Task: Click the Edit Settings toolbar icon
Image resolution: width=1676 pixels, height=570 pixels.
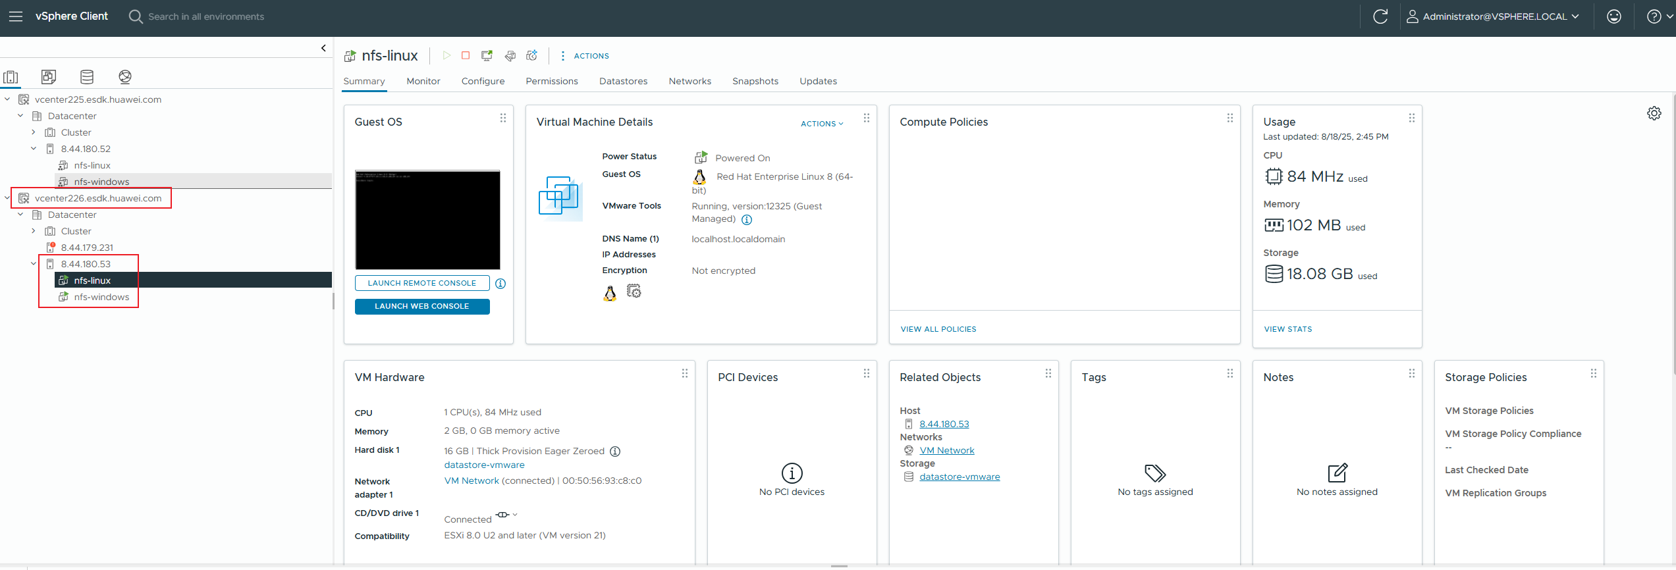Action: click(510, 56)
